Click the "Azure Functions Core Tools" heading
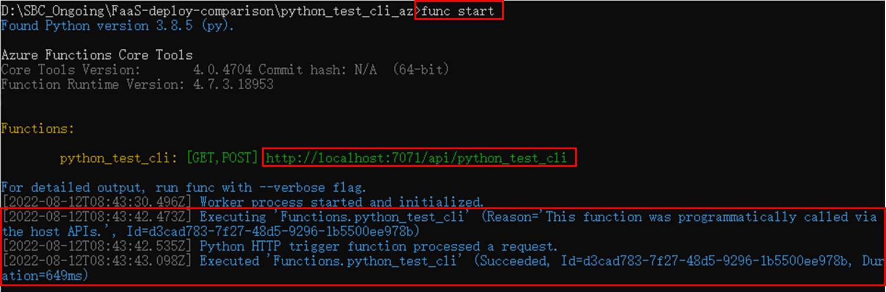Viewport: 886px width, 292px height. point(97,55)
